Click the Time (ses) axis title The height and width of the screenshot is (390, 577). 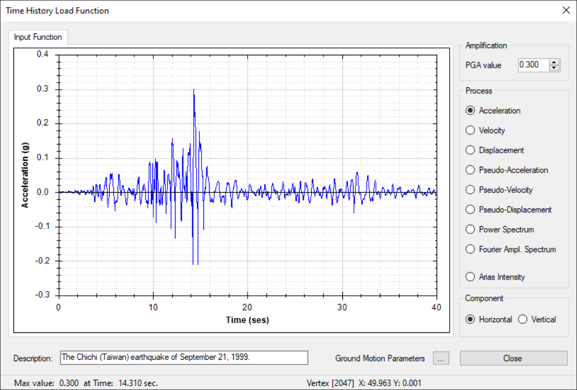[248, 320]
